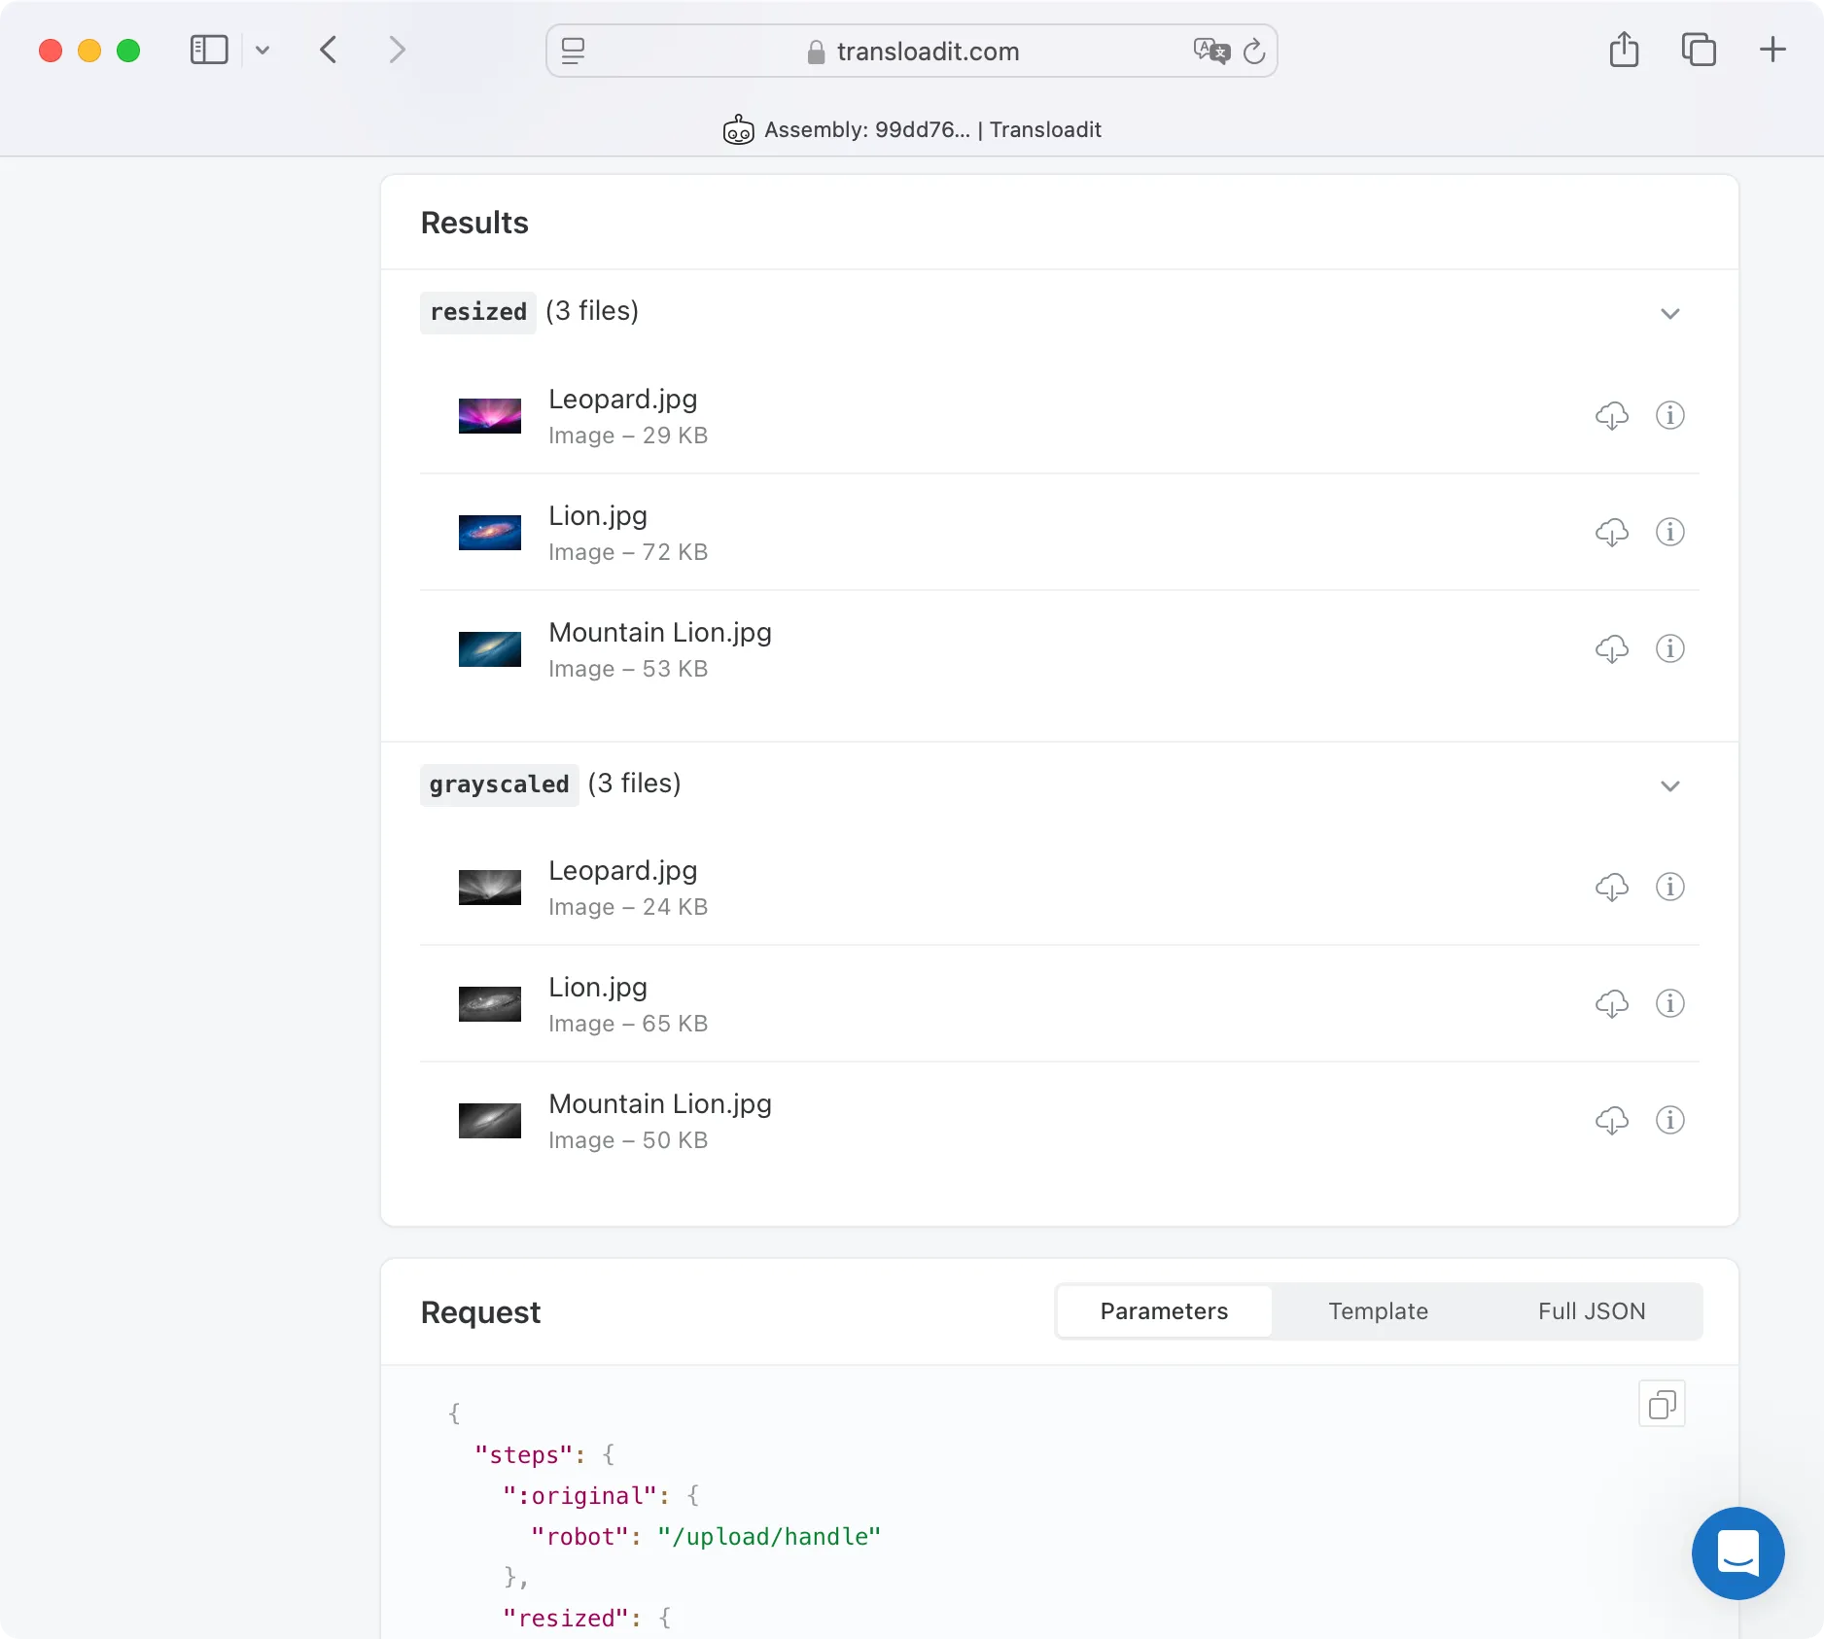This screenshot has height=1639, width=1824.
Task: Open the grayscaled Lion.jpg thumbnail
Action: click(489, 1003)
